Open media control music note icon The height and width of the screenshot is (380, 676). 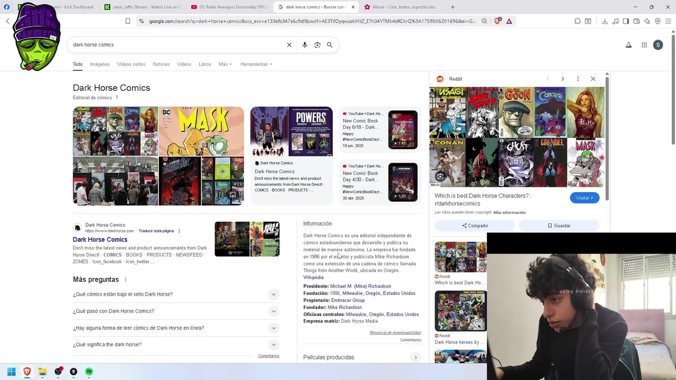(x=616, y=21)
